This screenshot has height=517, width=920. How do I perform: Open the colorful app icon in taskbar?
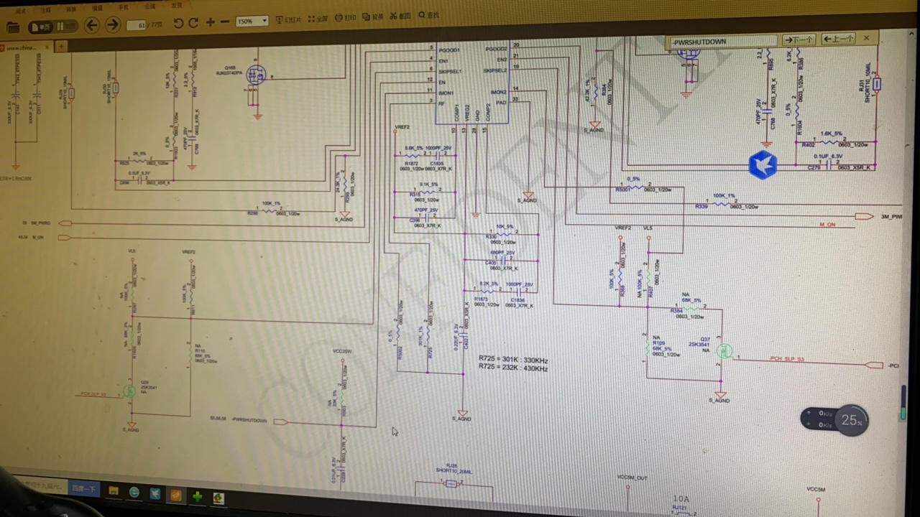218,498
